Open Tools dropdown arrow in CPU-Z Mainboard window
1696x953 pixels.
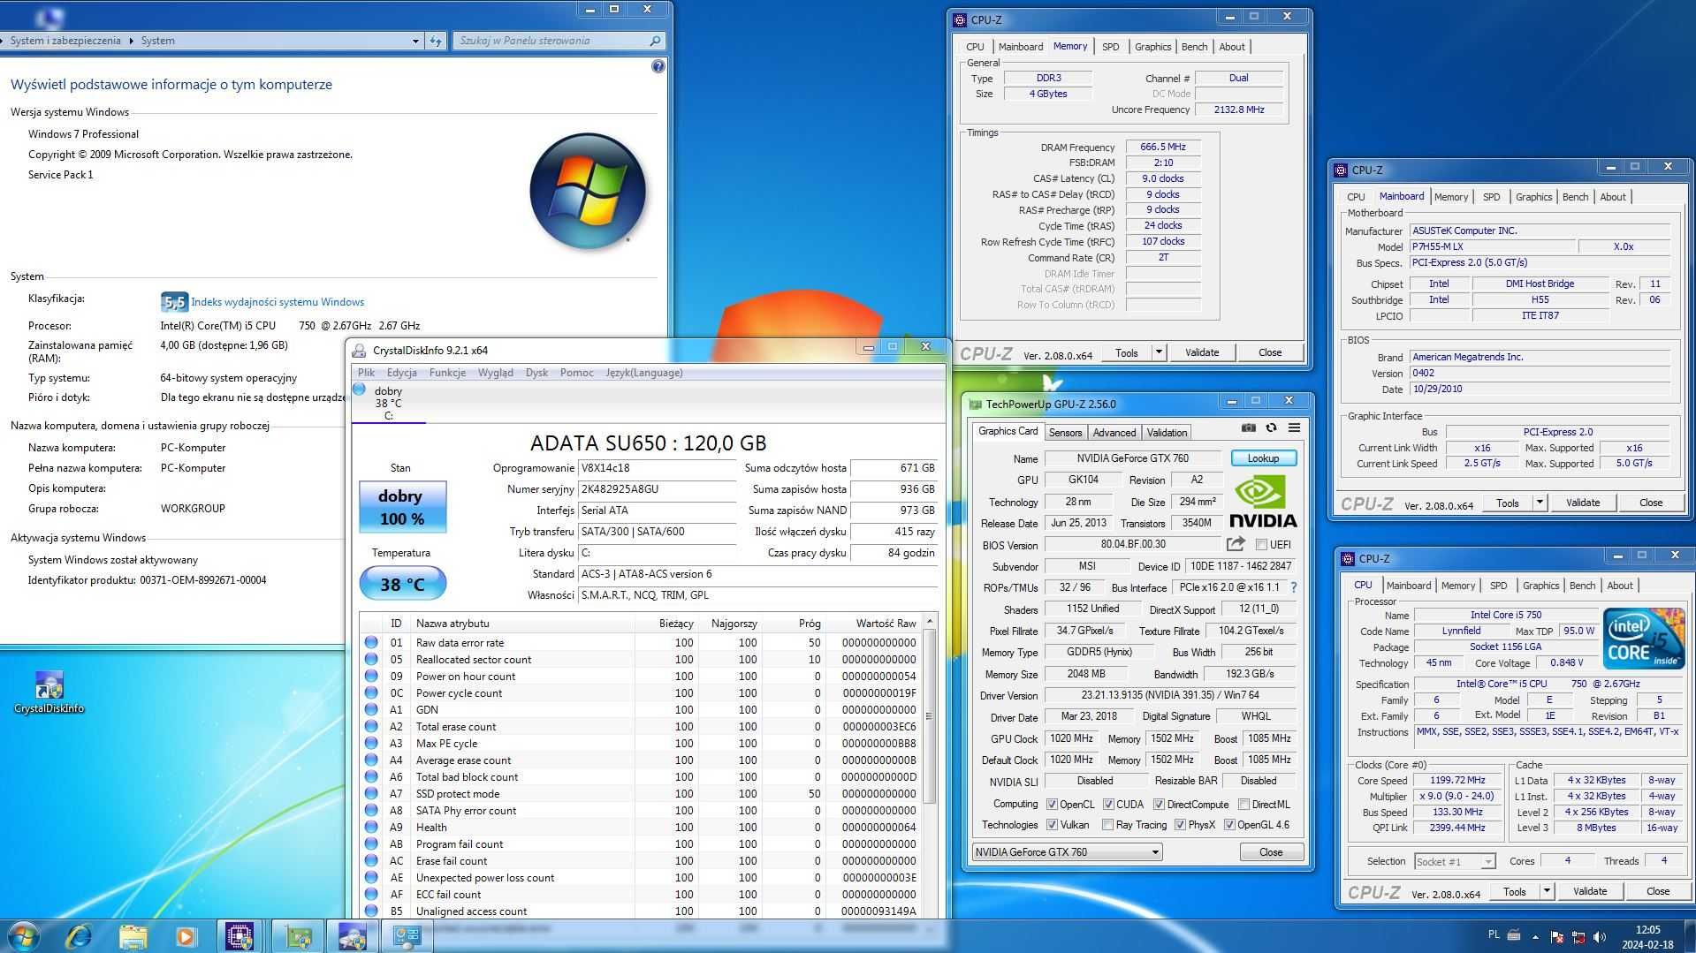[x=1540, y=503]
